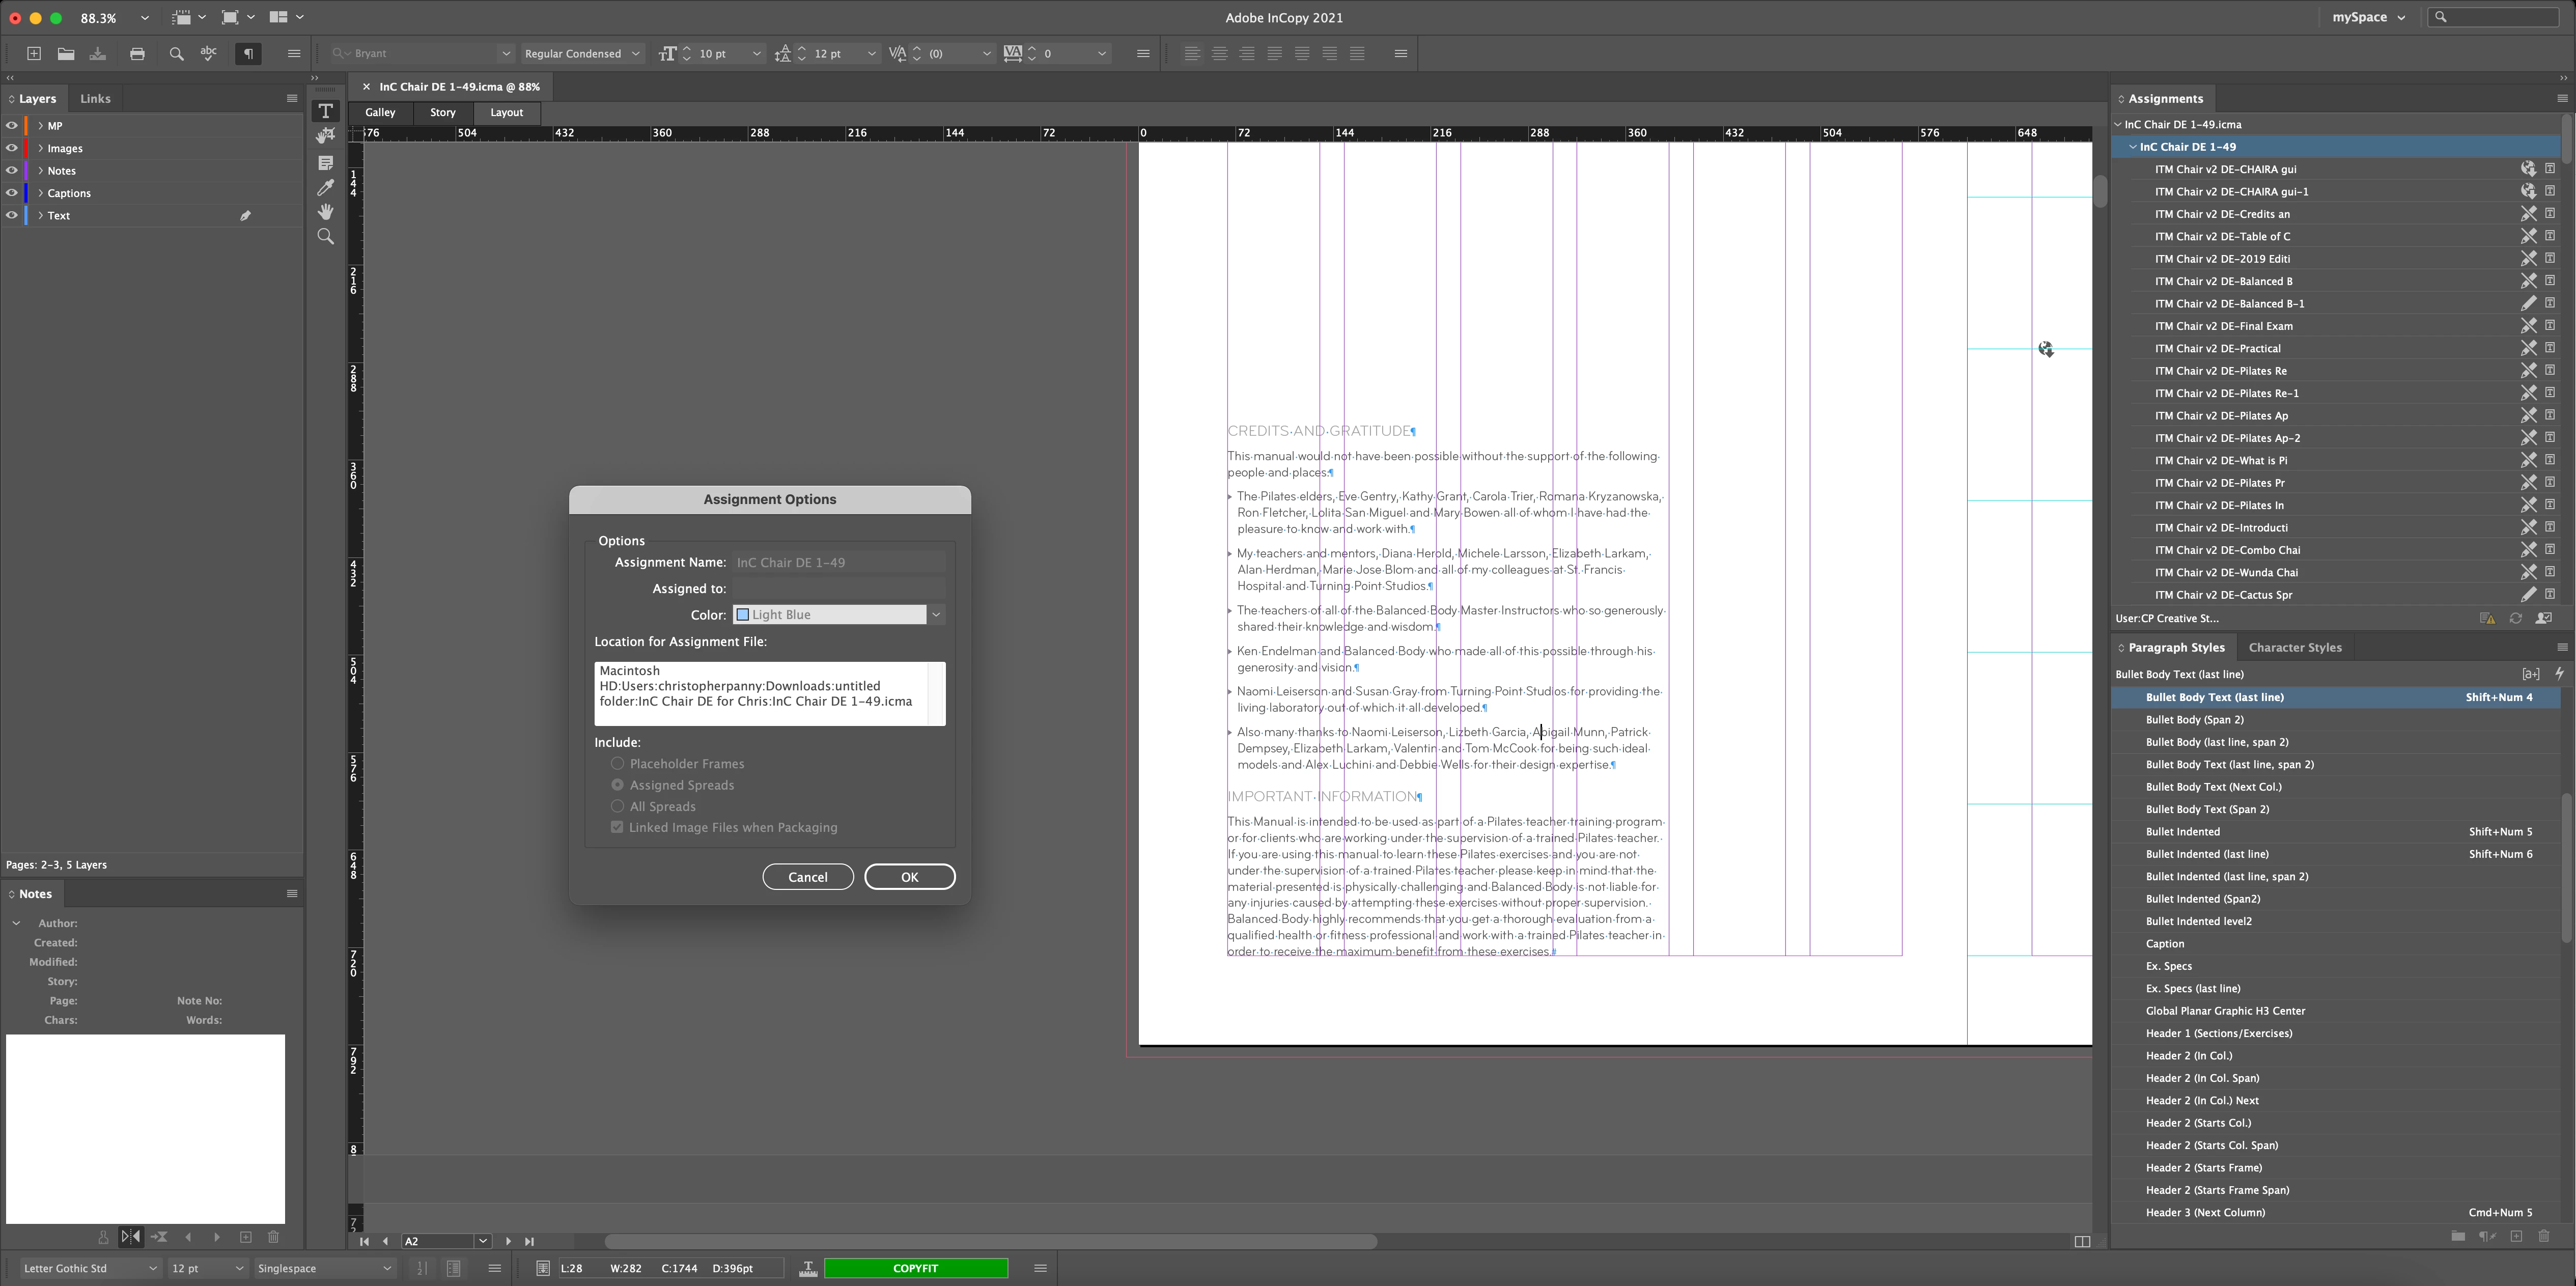Toggle visibility of the Captions layer
The width and height of the screenshot is (2576, 1286).
(12, 193)
